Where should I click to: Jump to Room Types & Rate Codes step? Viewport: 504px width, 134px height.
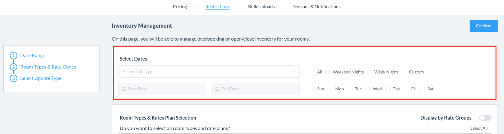(x=48, y=67)
